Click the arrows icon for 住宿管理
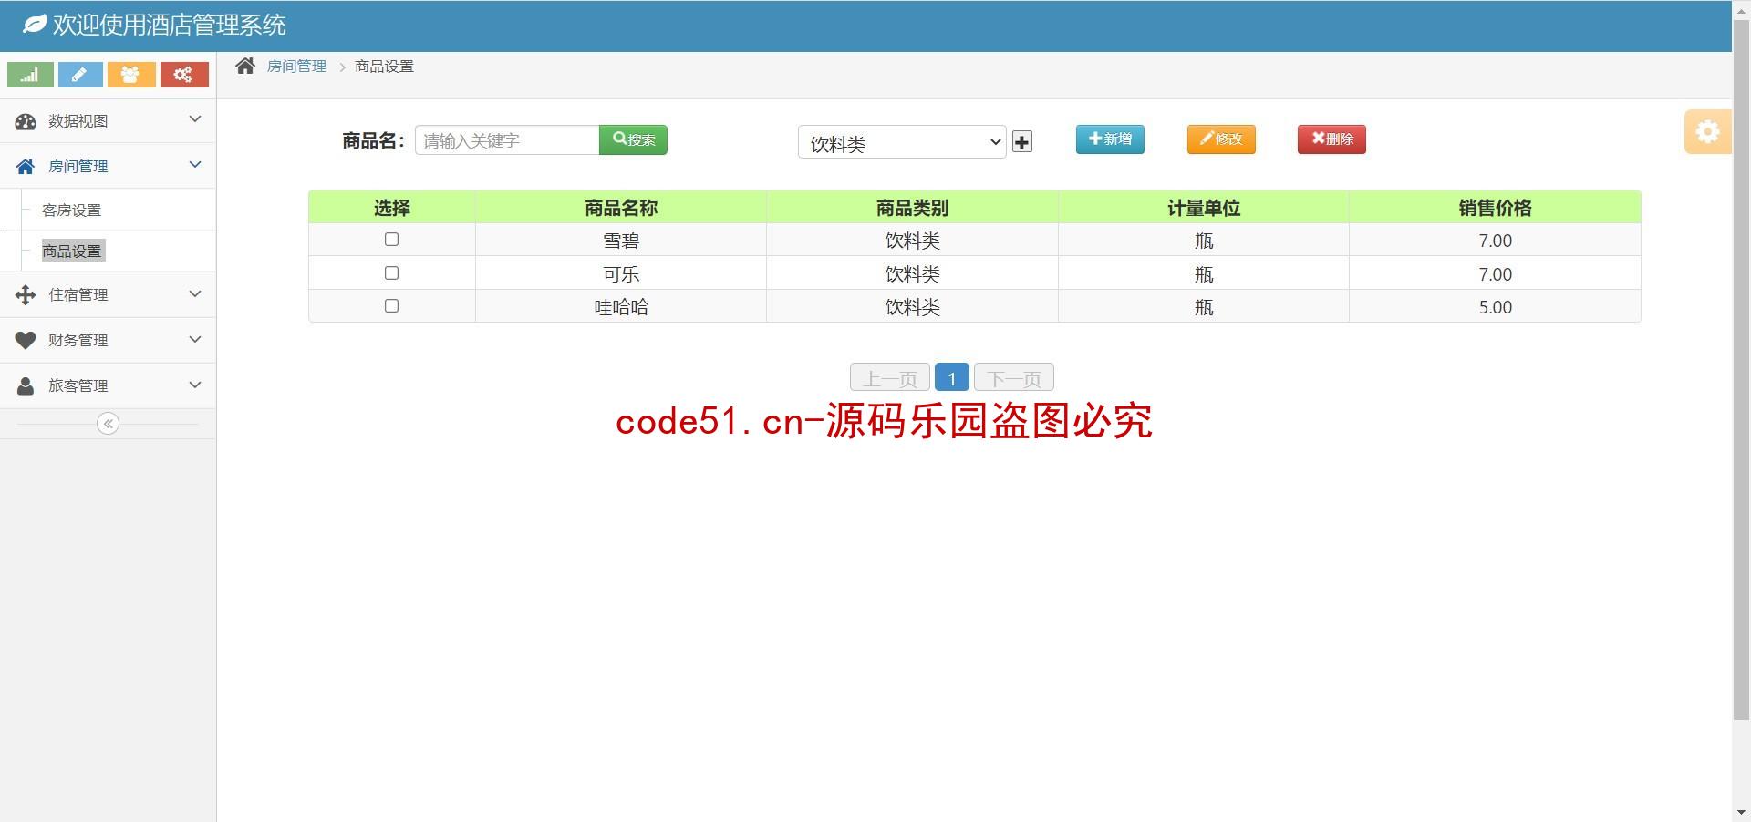This screenshot has width=1751, height=822. click(26, 294)
